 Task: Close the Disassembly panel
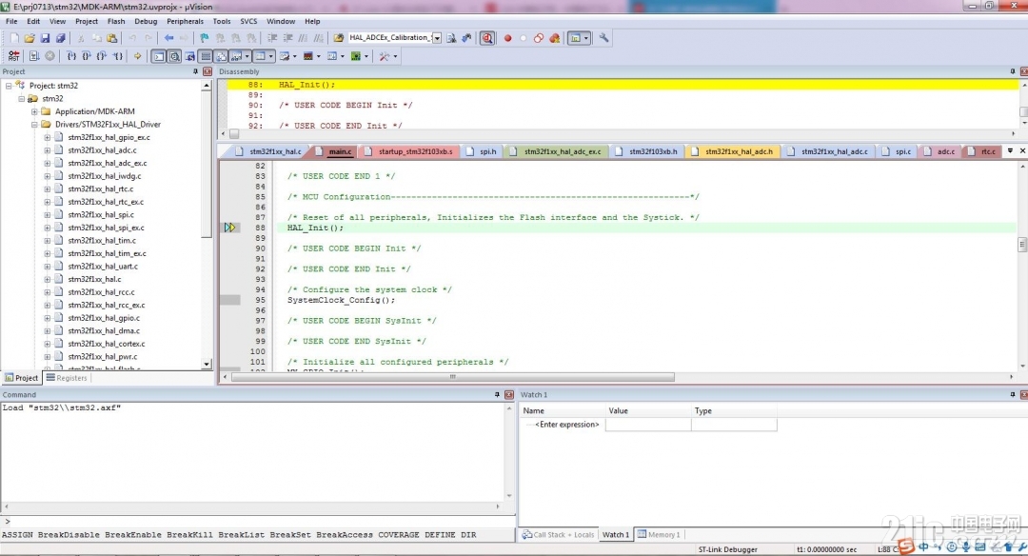[1023, 70]
